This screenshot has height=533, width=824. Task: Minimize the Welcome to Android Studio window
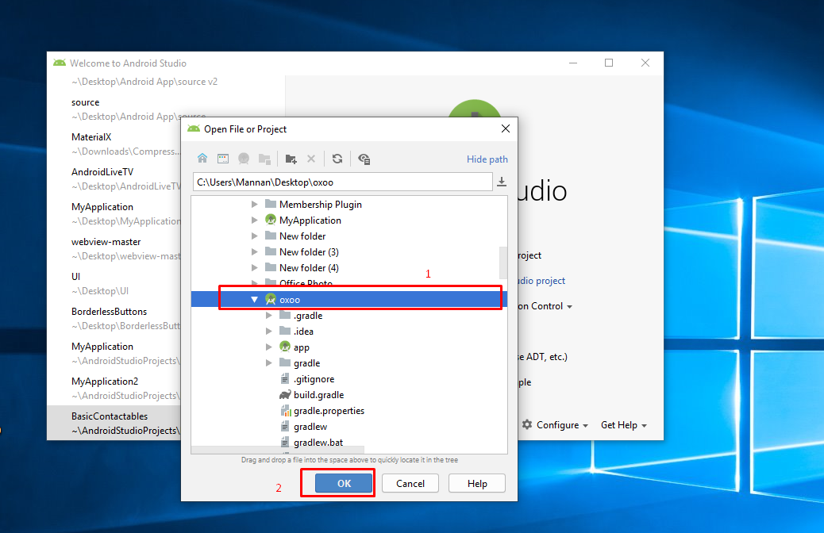point(573,63)
